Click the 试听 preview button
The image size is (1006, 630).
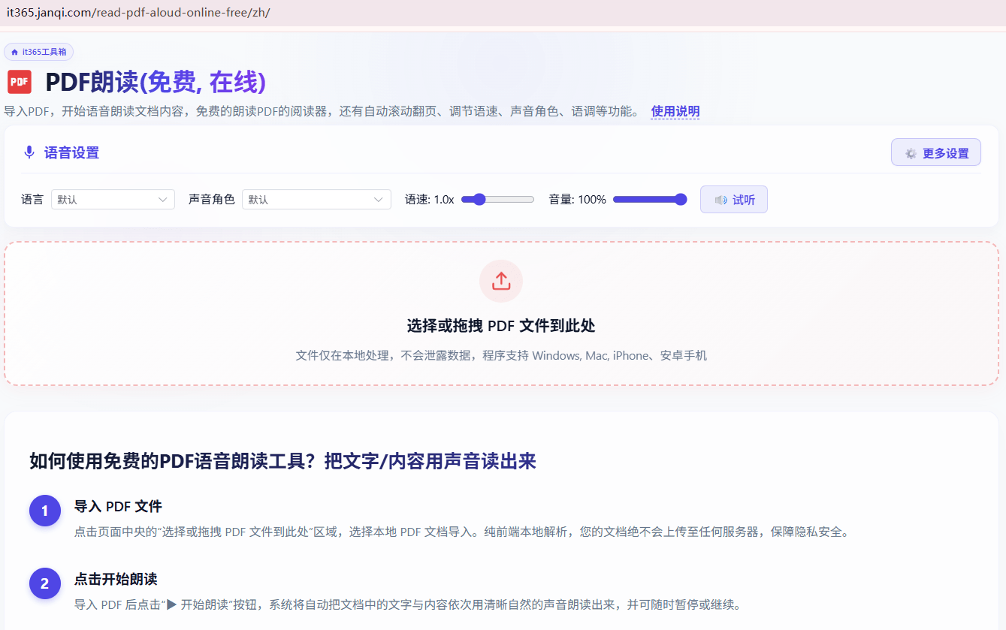coord(734,199)
